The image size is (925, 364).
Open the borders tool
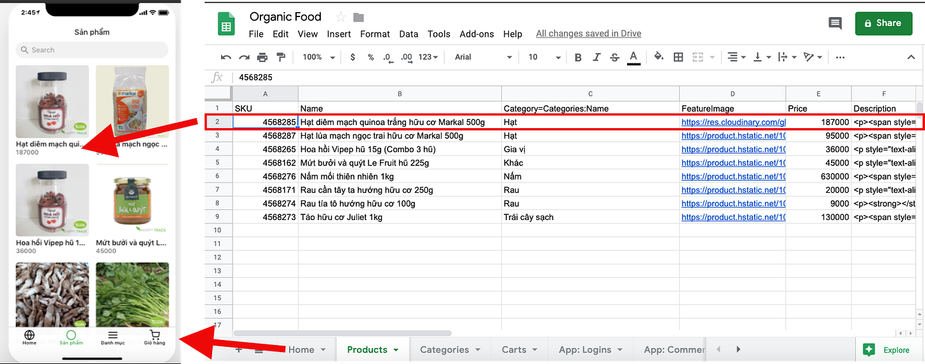(x=679, y=57)
